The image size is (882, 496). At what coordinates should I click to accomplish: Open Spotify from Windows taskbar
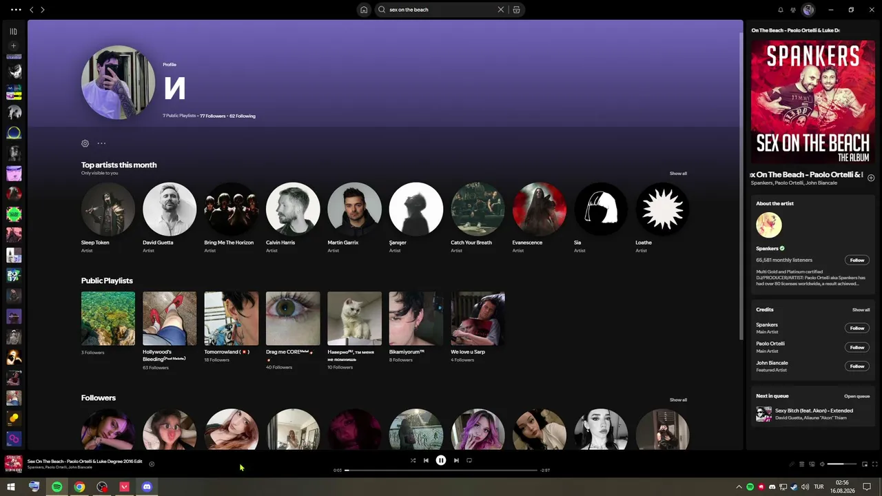tap(57, 487)
